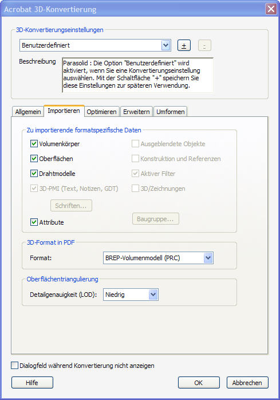Select the Erweitern tab

coord(136,112)
